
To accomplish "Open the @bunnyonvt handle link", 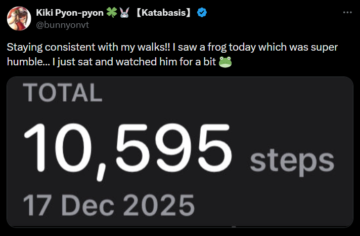I will (x=58, y=23).
